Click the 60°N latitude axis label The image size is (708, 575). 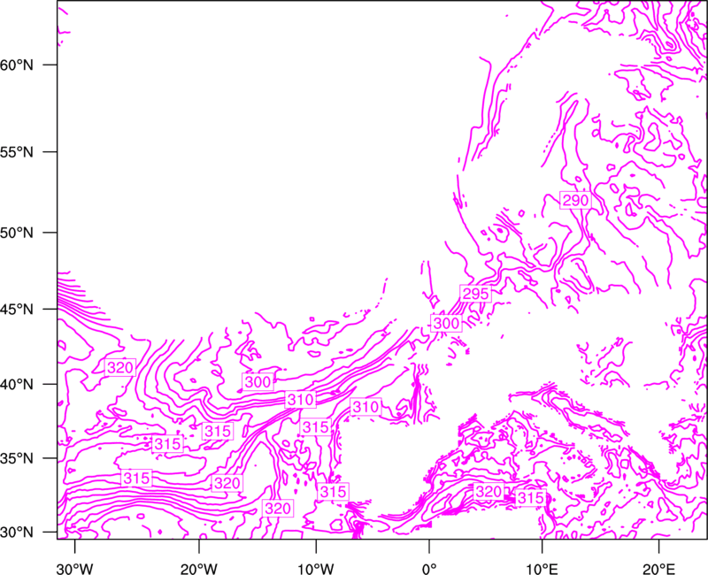tap(17, 65)
